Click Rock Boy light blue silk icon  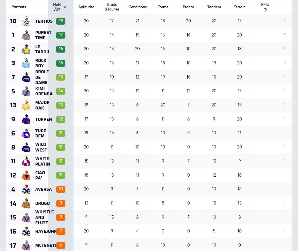click(x=26, y=63)
